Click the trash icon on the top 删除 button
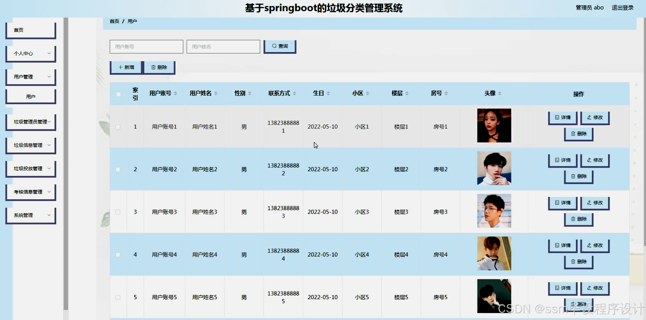 tap(153, 67)
